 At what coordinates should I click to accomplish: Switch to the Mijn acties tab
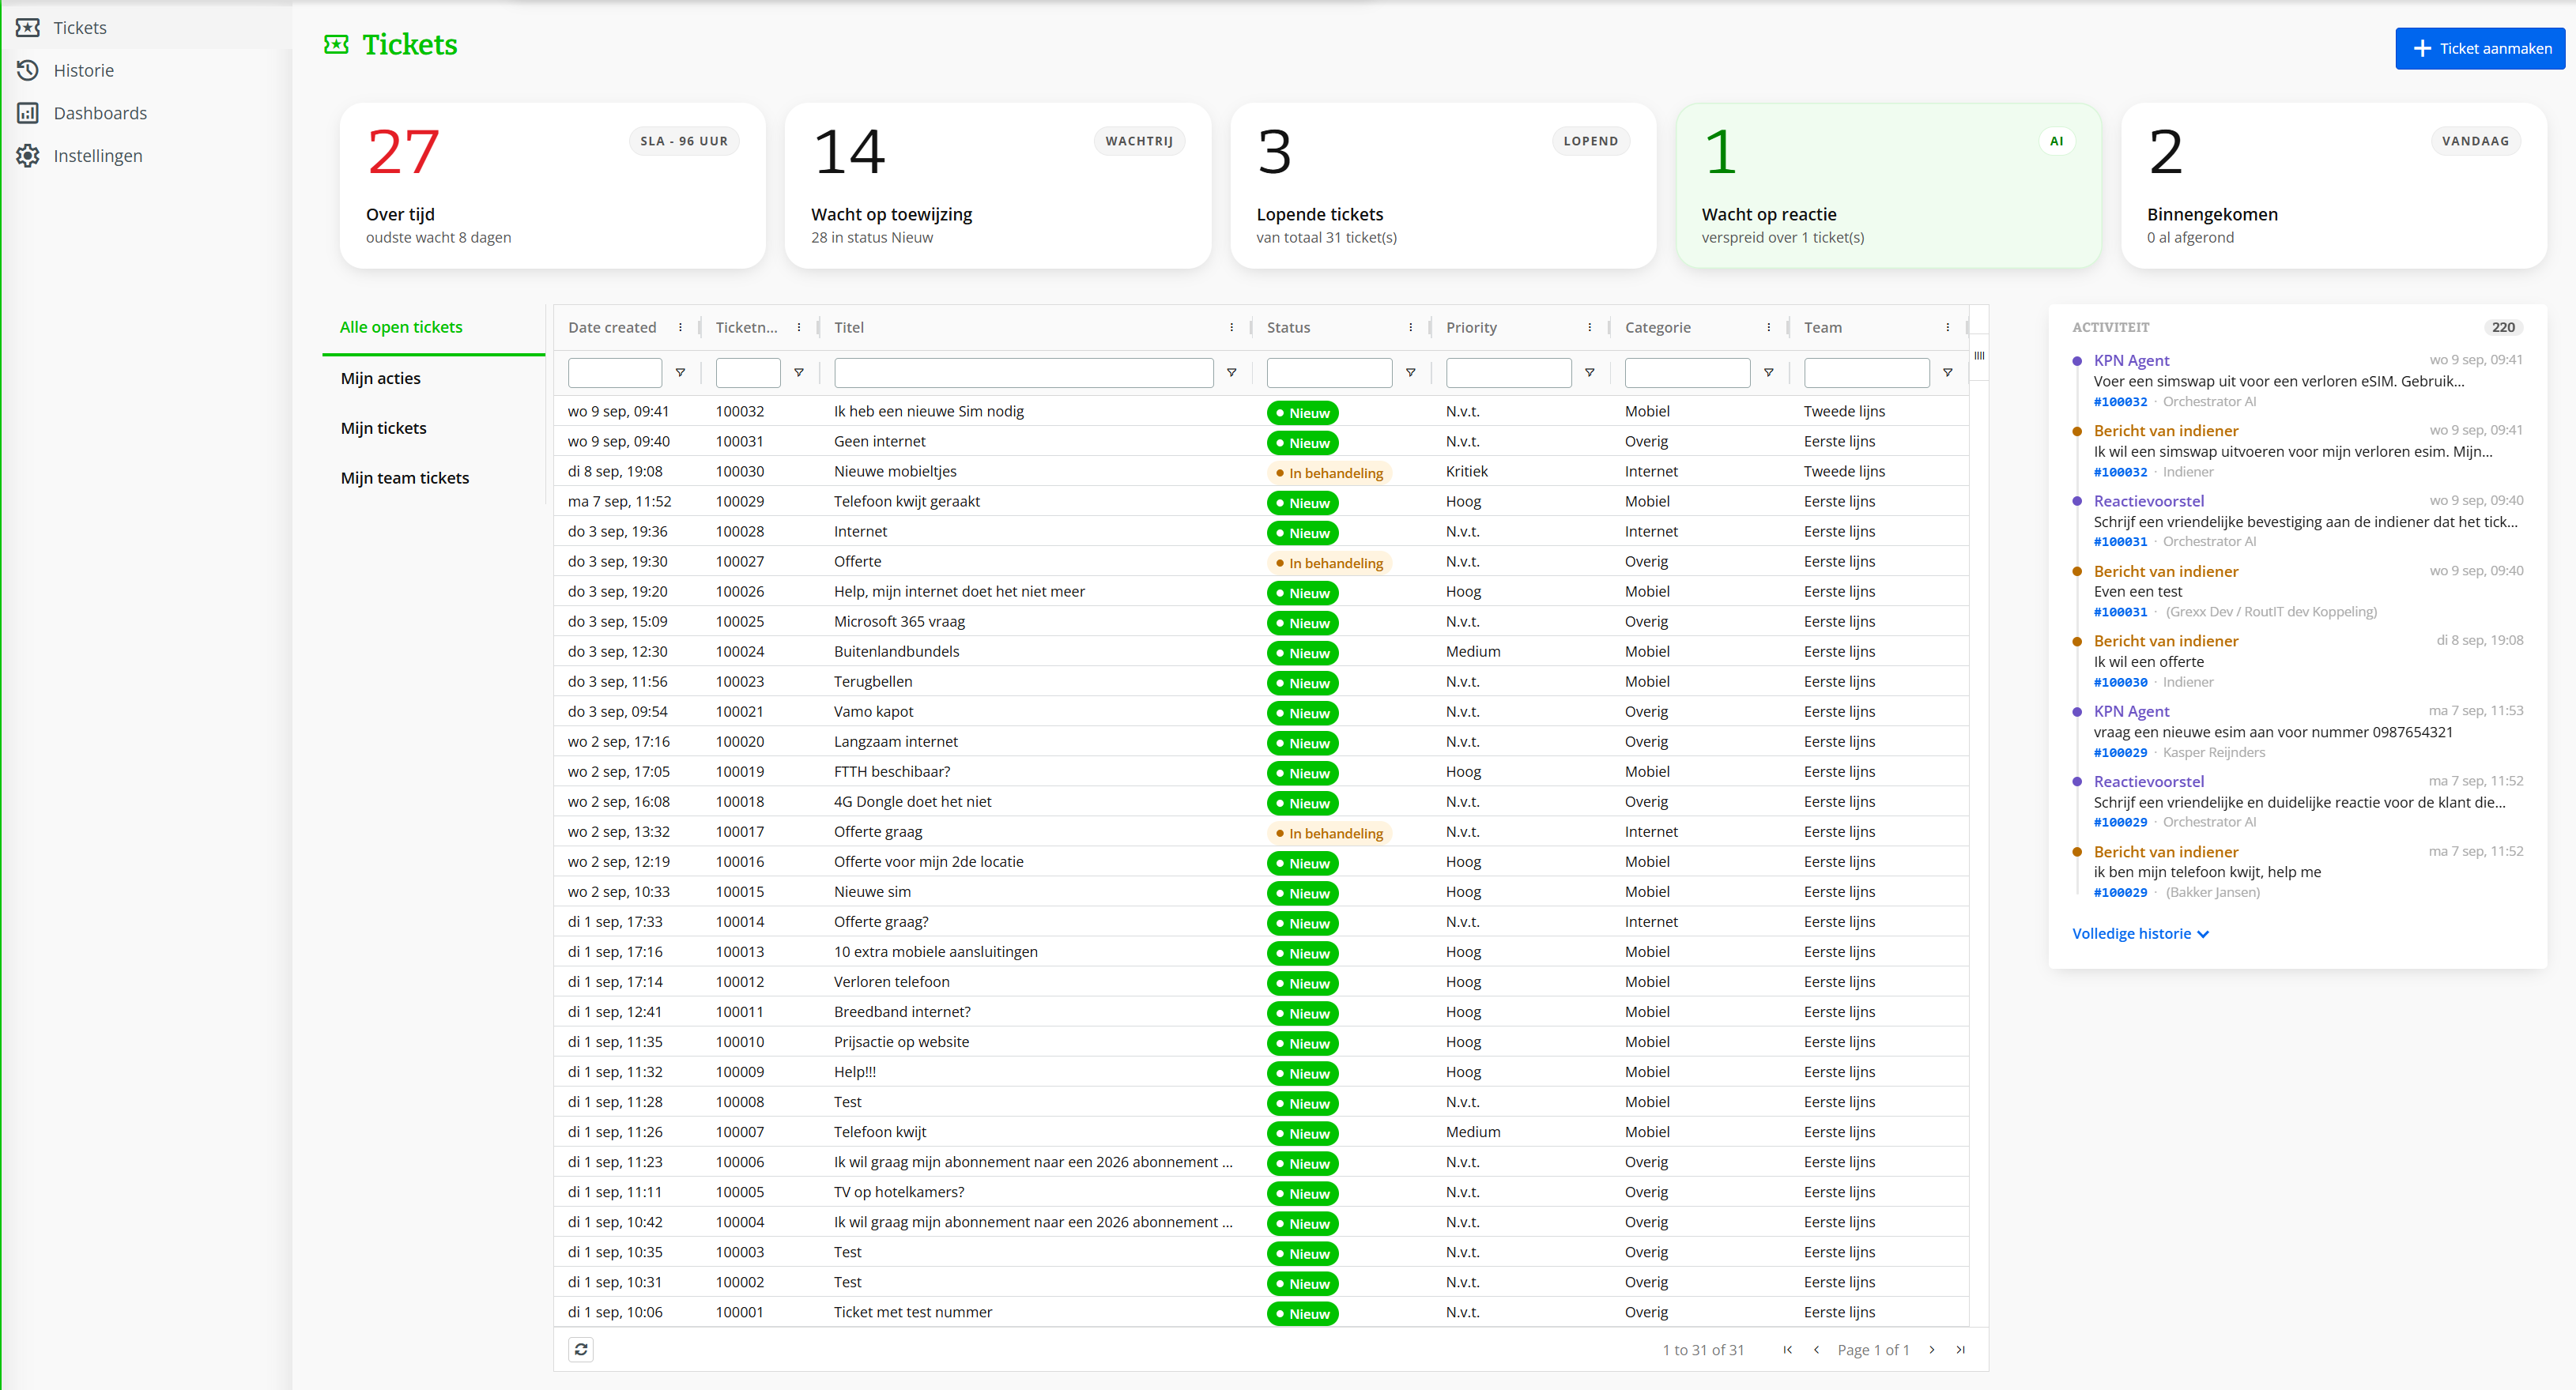coord(380,378)
